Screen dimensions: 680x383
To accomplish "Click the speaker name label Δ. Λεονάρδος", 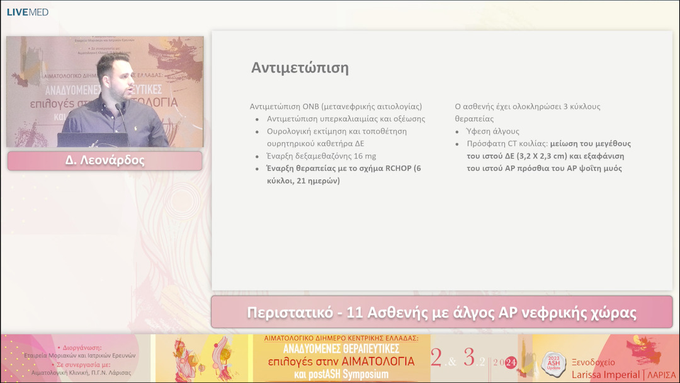I will point(105,161).
